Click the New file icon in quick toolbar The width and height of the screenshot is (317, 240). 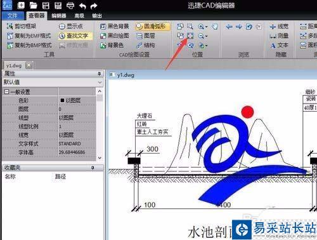coord(21,5)
